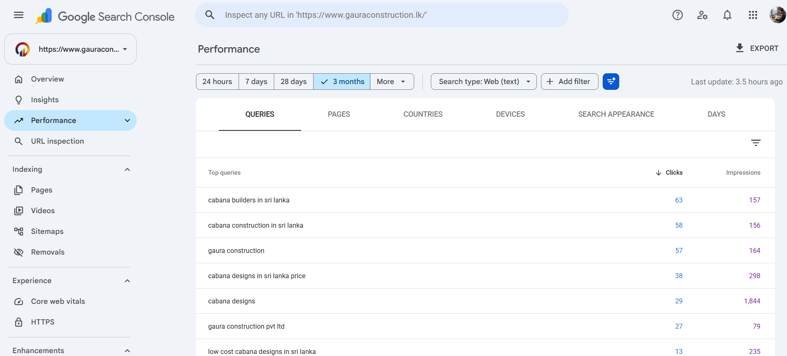787x356 pixels.
Task: Click the blue filter customization icon
Action: tap(611, 82)
